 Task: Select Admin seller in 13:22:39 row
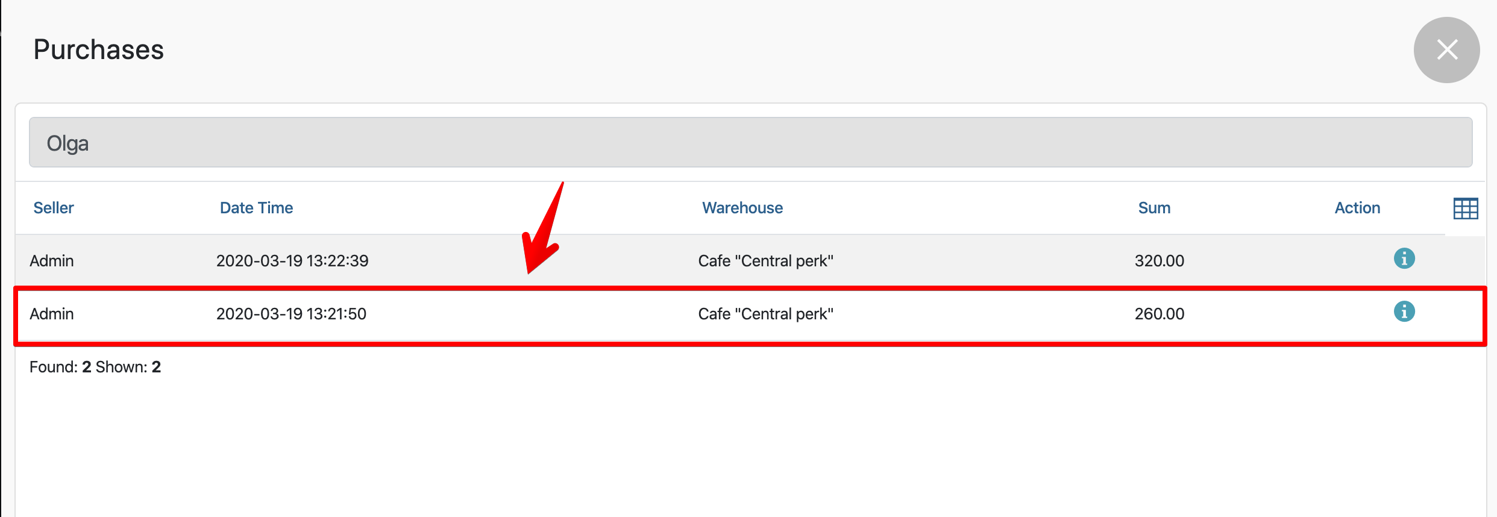(52, 261)
